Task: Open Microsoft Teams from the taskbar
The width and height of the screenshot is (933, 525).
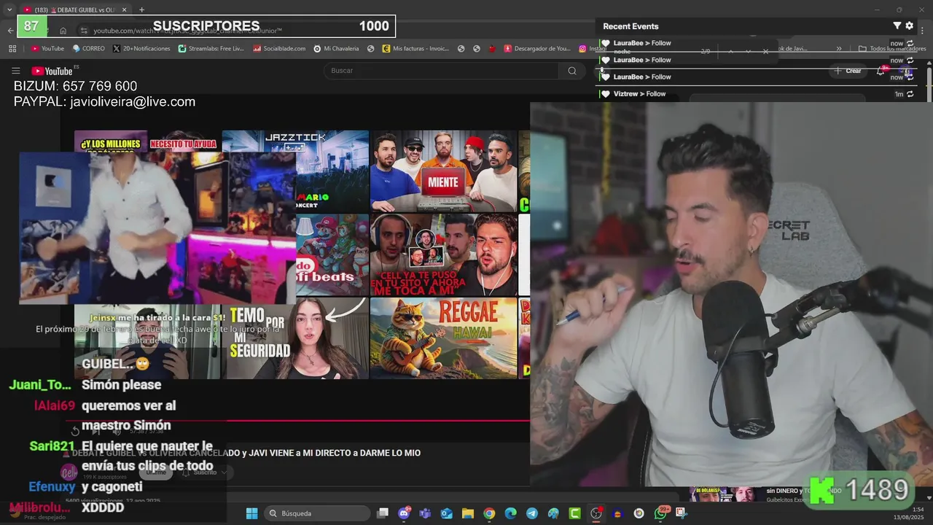Action: 424,513
